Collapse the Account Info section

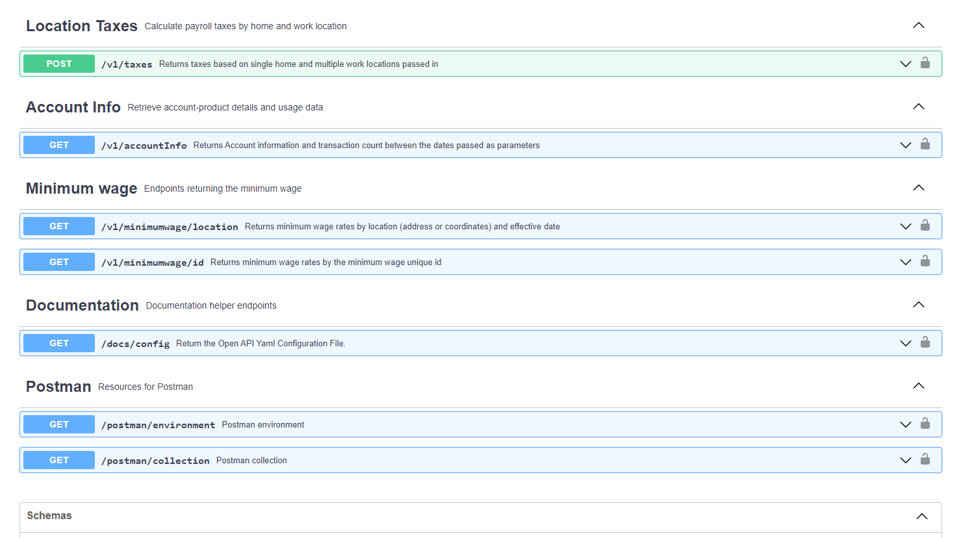[x=918, y=107]
